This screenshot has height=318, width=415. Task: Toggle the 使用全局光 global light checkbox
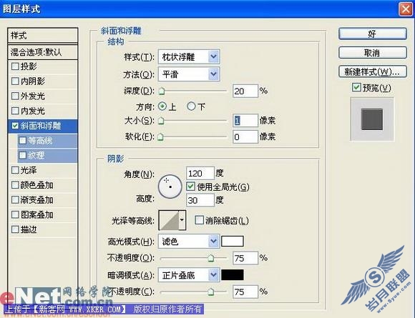[190, 187]
